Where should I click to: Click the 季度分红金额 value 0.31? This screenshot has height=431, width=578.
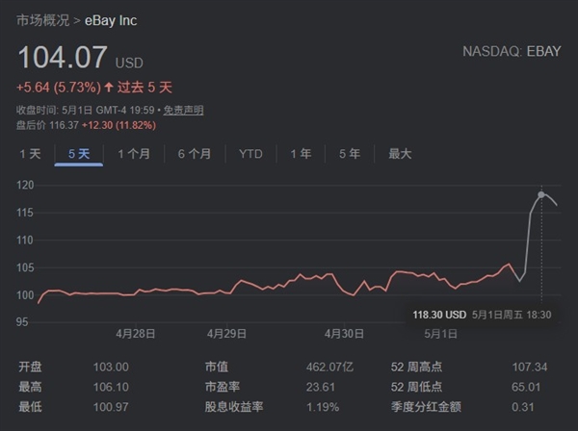523,407
